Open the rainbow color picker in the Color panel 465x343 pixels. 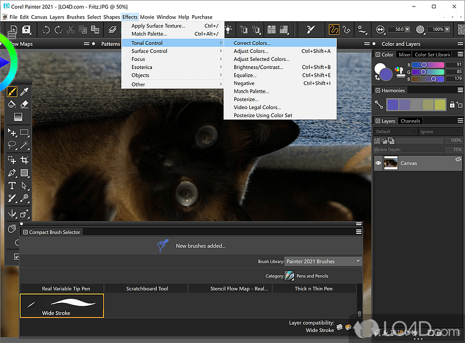[x=398, y=68]
